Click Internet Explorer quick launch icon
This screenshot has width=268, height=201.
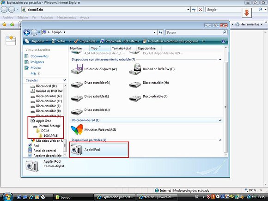(31, 197)
